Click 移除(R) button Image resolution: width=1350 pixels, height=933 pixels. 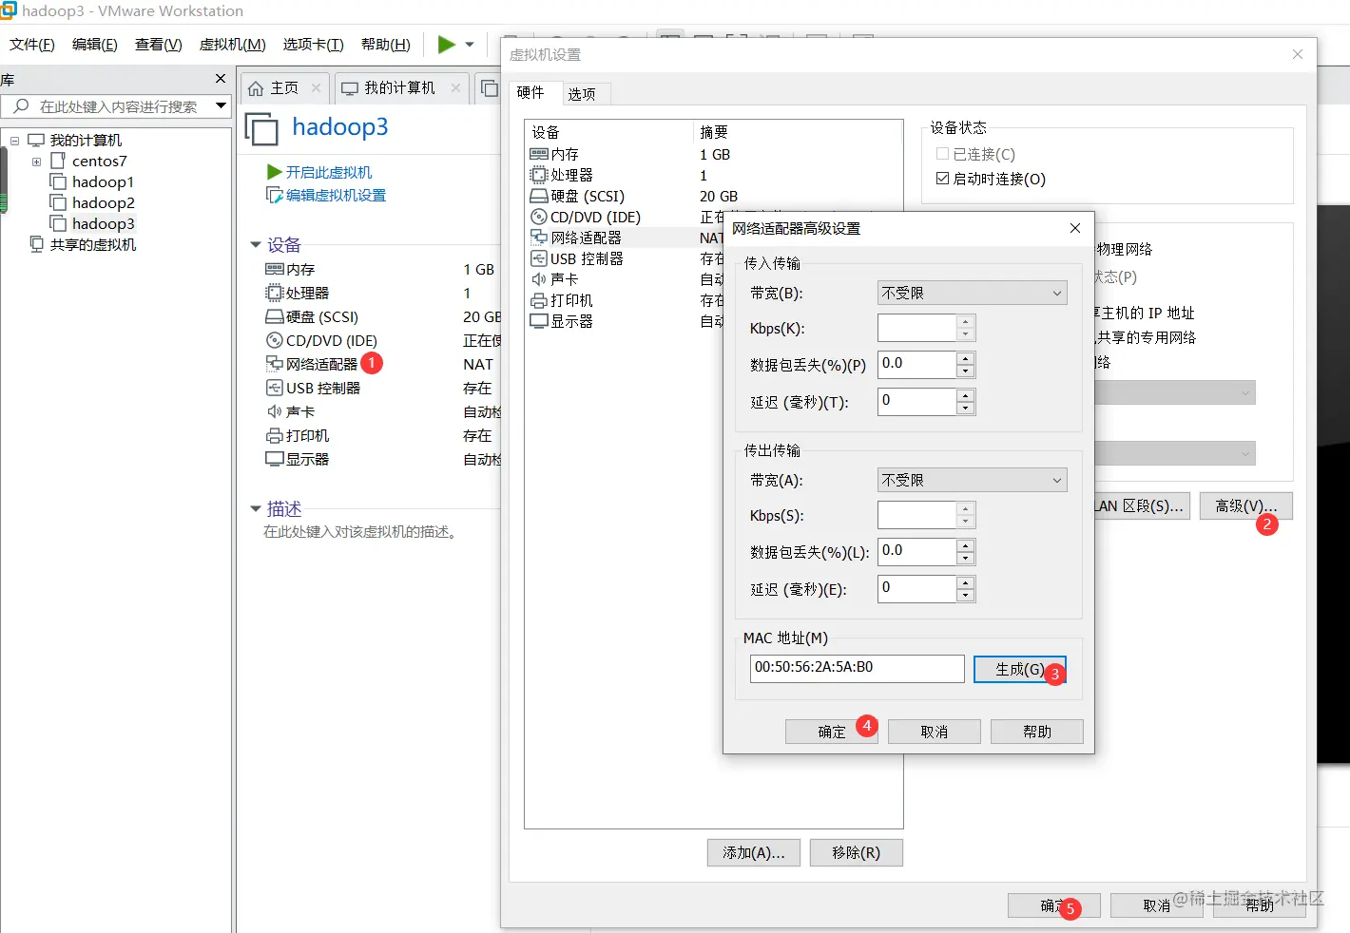(x=856, y=852)
